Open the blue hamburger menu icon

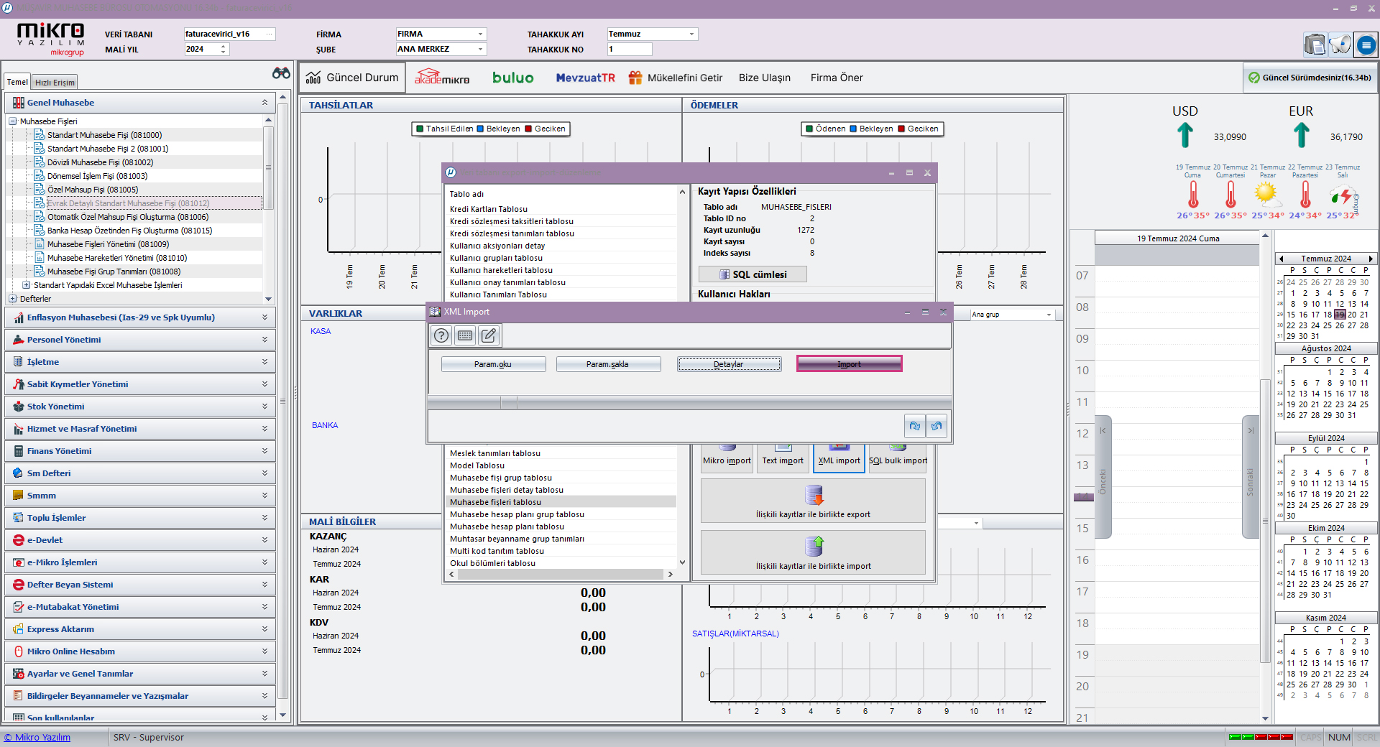[1366, 45]
